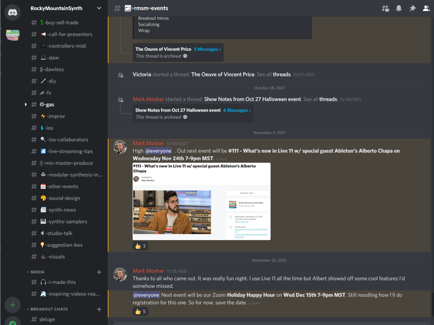Click the Threads icon in header

click(x=385, y=8)
